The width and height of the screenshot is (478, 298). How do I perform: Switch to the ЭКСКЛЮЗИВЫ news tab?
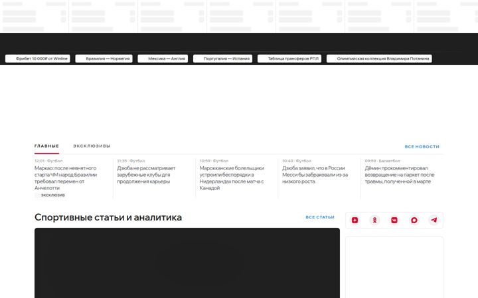[92, 146]
